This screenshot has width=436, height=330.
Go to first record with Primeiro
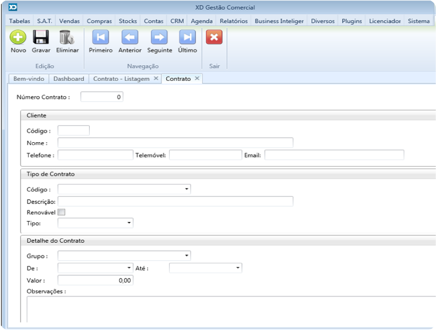[x=101, y=38]
